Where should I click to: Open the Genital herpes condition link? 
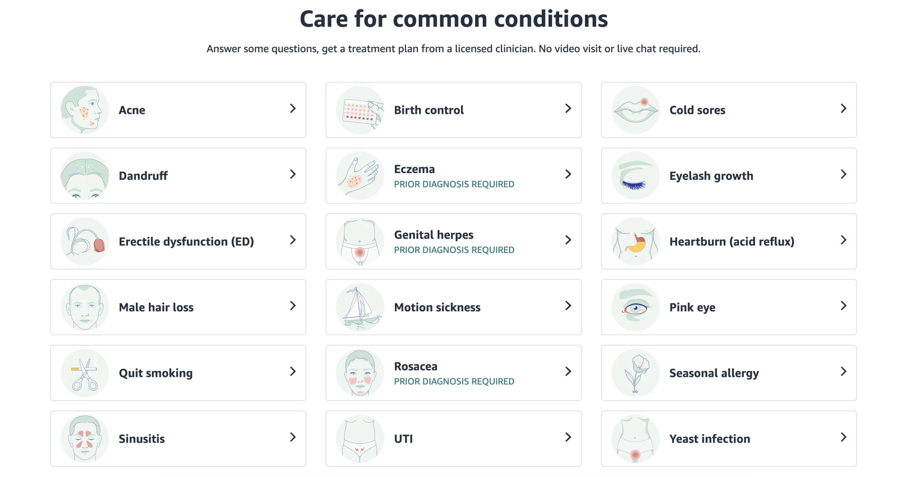(x=434, y=235)
